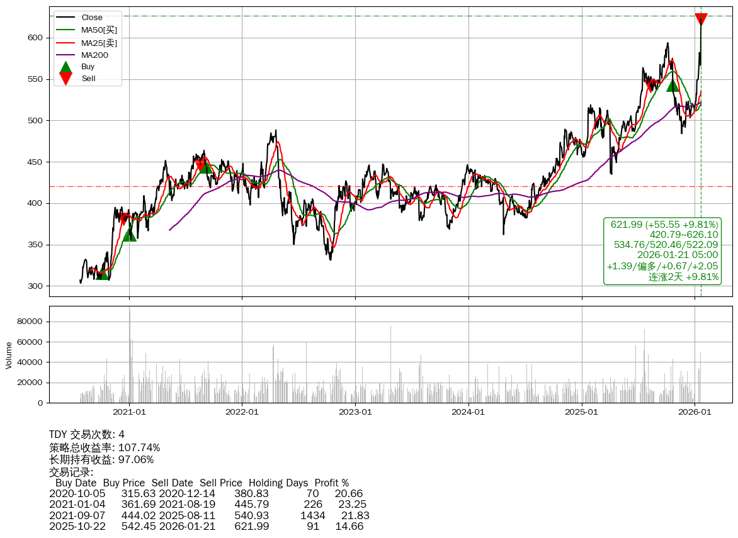
Task: Click the green buy marker at 2021-01
Action: point(129,234)
